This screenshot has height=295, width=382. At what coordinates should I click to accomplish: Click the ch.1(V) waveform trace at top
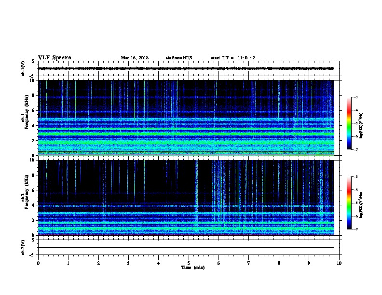[x=186, y=68]
